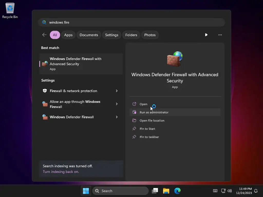Screen dimensions: 263x197
Task: Select the All filter tab
Action: (x=55, y=35)
